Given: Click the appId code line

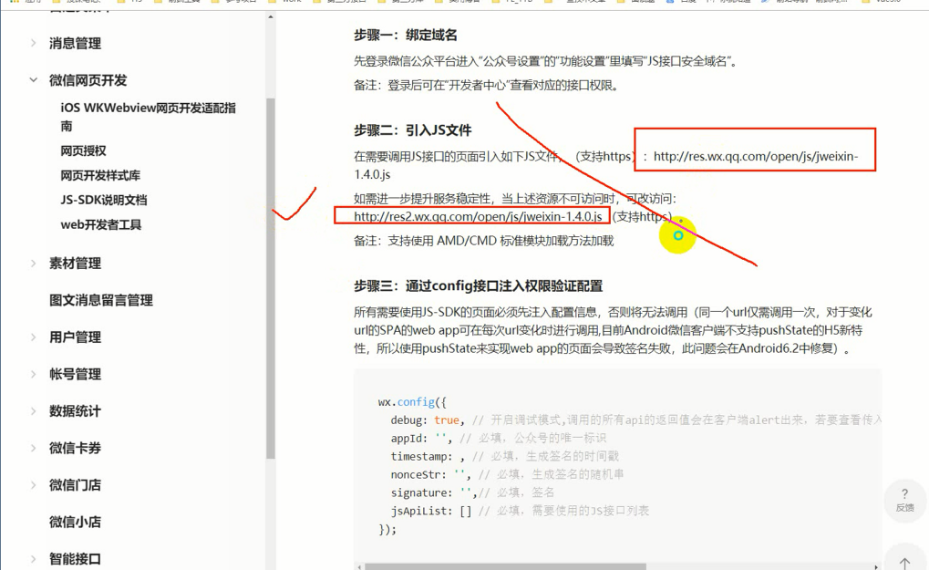Looking at the screenshot, I should click(499, 439).
